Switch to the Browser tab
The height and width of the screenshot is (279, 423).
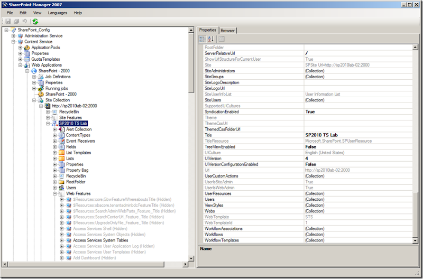[x=228, y=31]
